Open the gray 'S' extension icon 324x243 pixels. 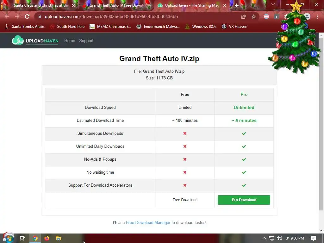pos(277,16)
